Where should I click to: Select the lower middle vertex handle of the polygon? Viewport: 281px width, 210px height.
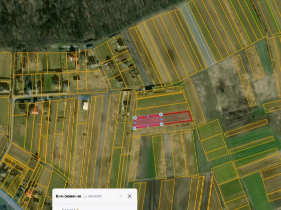[x=162, y=124]
